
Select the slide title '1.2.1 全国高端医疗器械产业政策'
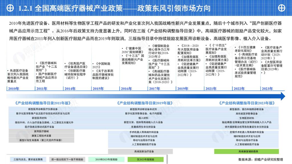[70, 8]
